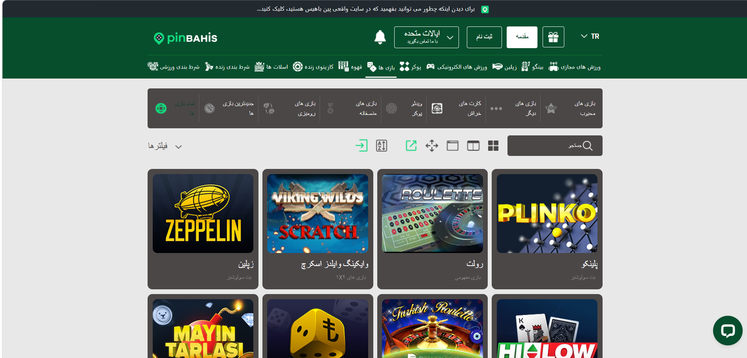Click the top banner info message
Viewport: 747px width, 358px height.
(x=366, y=9)
